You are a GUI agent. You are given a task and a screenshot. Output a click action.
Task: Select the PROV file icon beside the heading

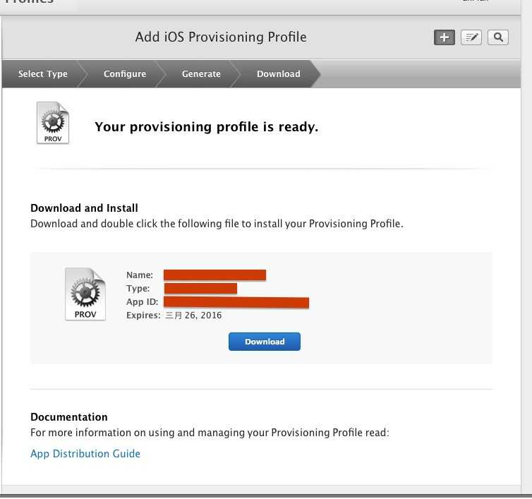pyautogui.click(x=53, y=123)
